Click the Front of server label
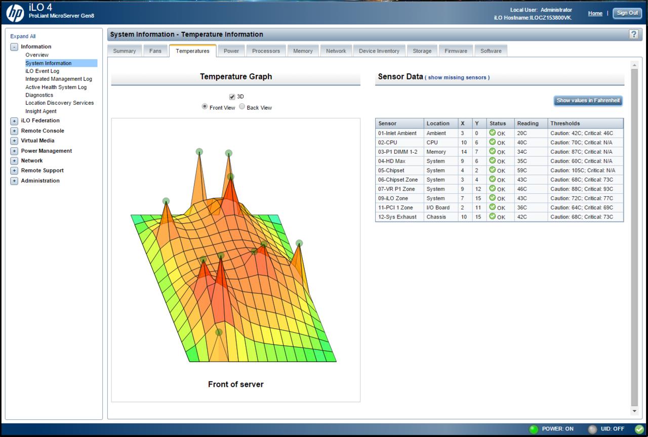Viewport: 648px width, 437px height. click(x=236, y=384)
